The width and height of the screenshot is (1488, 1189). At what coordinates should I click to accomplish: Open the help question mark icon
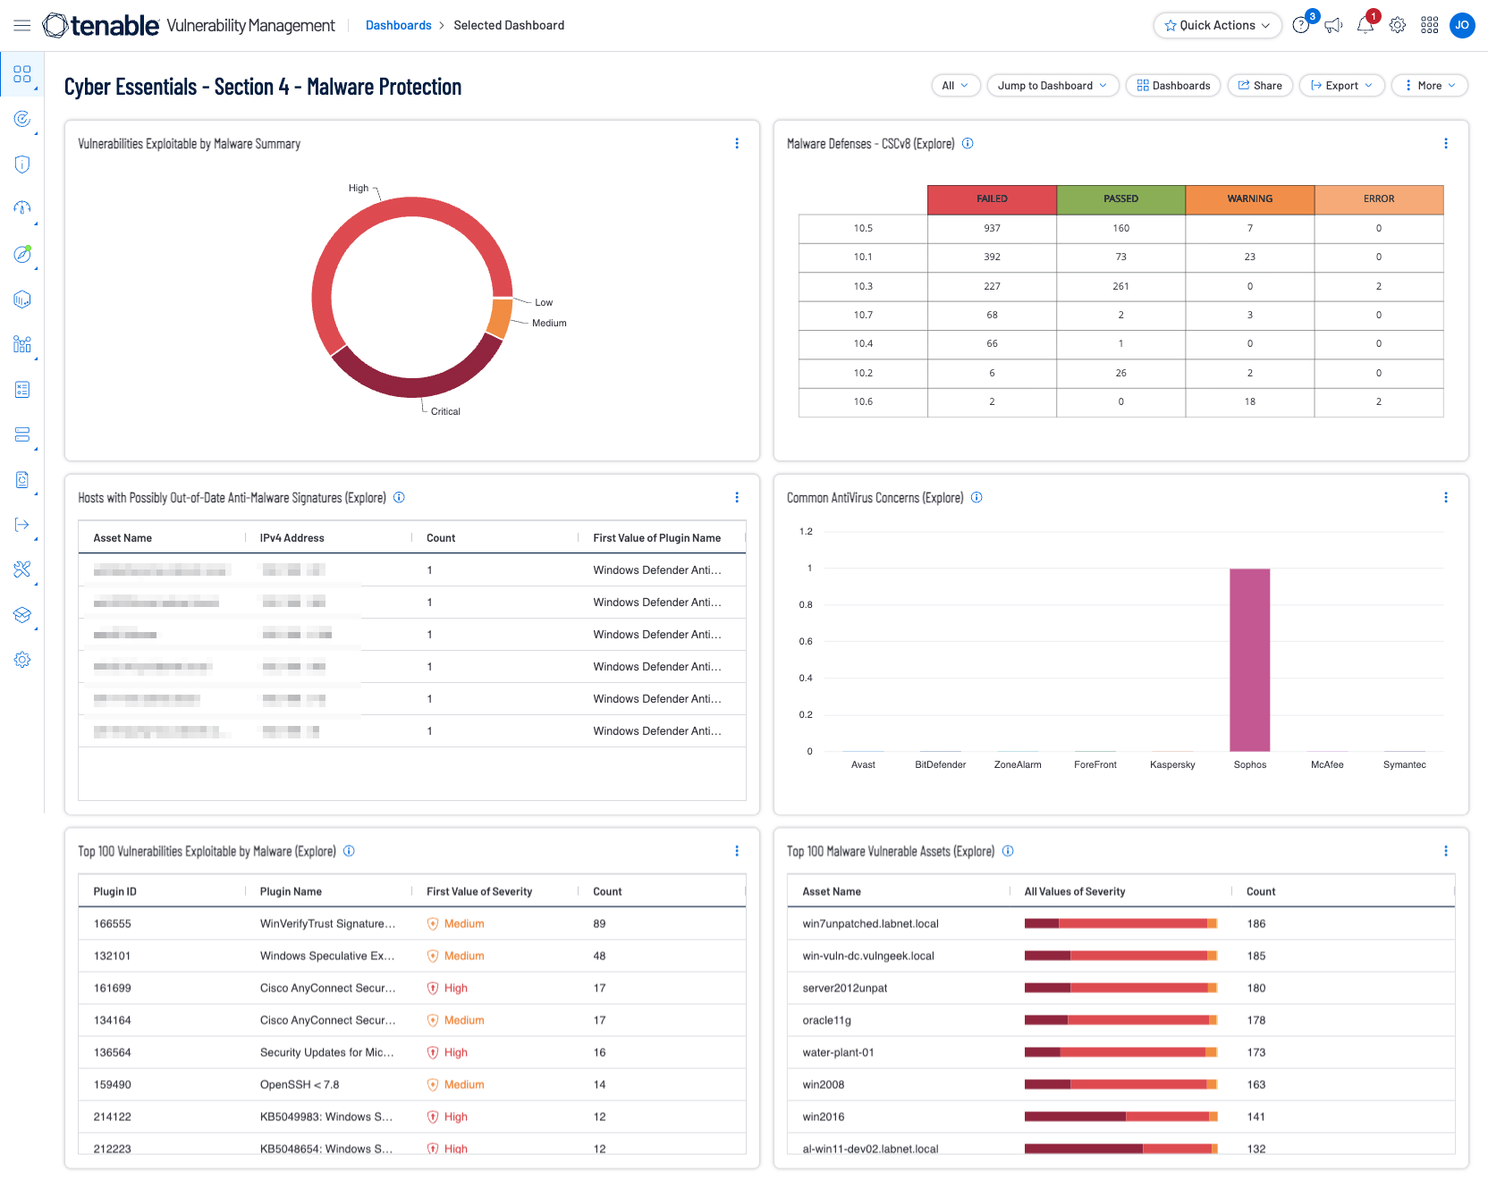1301,25
